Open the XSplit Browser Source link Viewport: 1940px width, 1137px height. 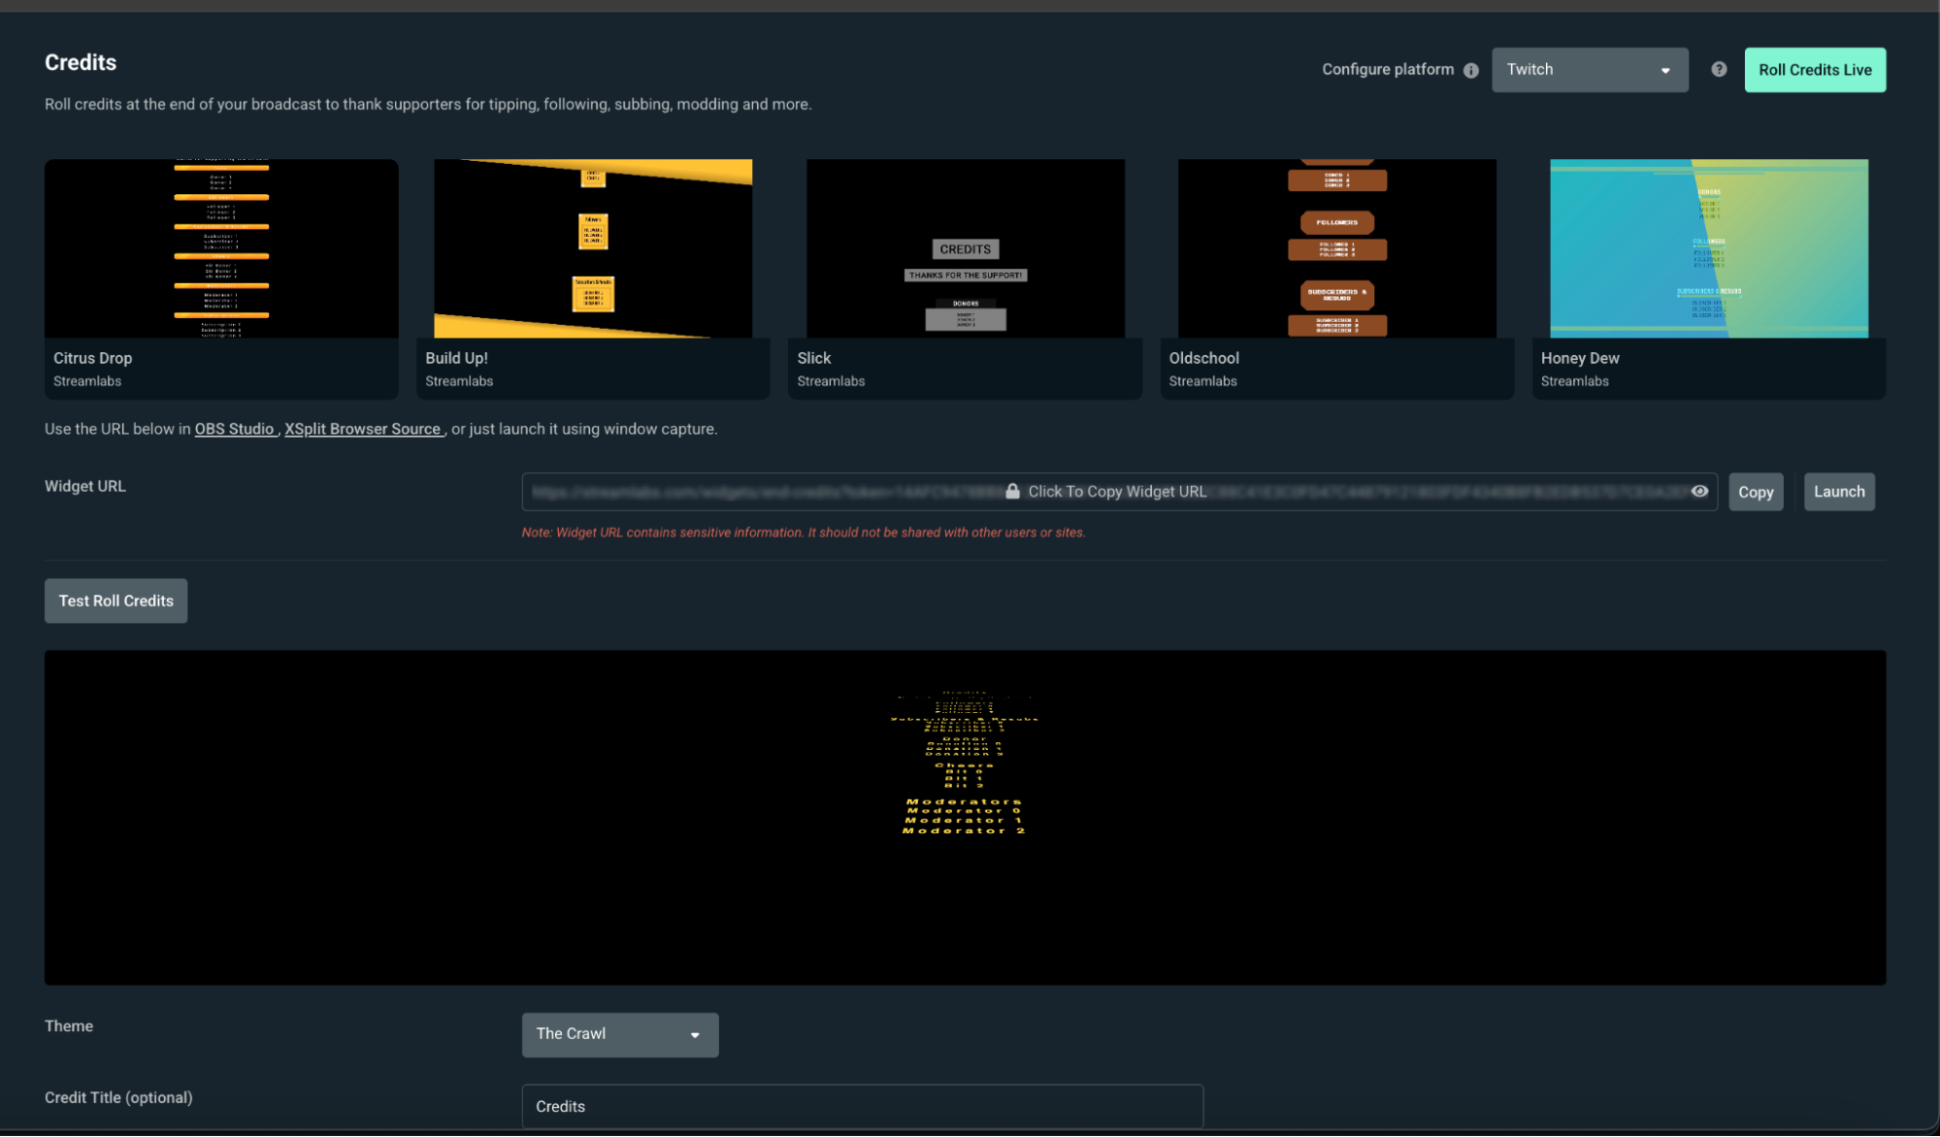click(x=363, y=428)
